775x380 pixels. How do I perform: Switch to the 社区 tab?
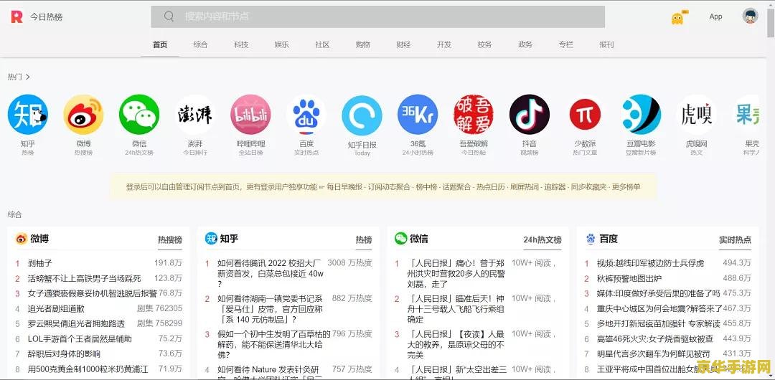point(322,44)
